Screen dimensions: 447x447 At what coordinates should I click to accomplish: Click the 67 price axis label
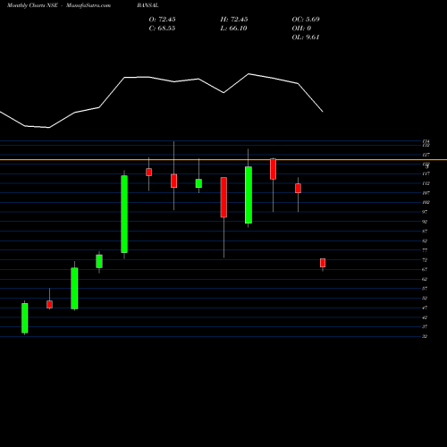click(x=425, y=269)
